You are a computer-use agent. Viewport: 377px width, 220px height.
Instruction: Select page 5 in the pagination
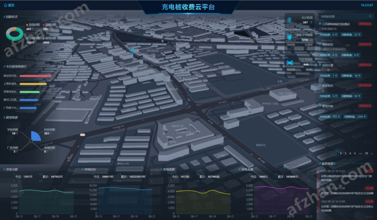[x=355, y=154]
